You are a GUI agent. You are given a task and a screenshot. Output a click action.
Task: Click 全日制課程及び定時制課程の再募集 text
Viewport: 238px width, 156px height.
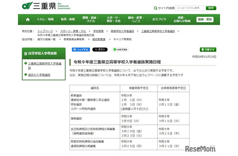point(93,129)
